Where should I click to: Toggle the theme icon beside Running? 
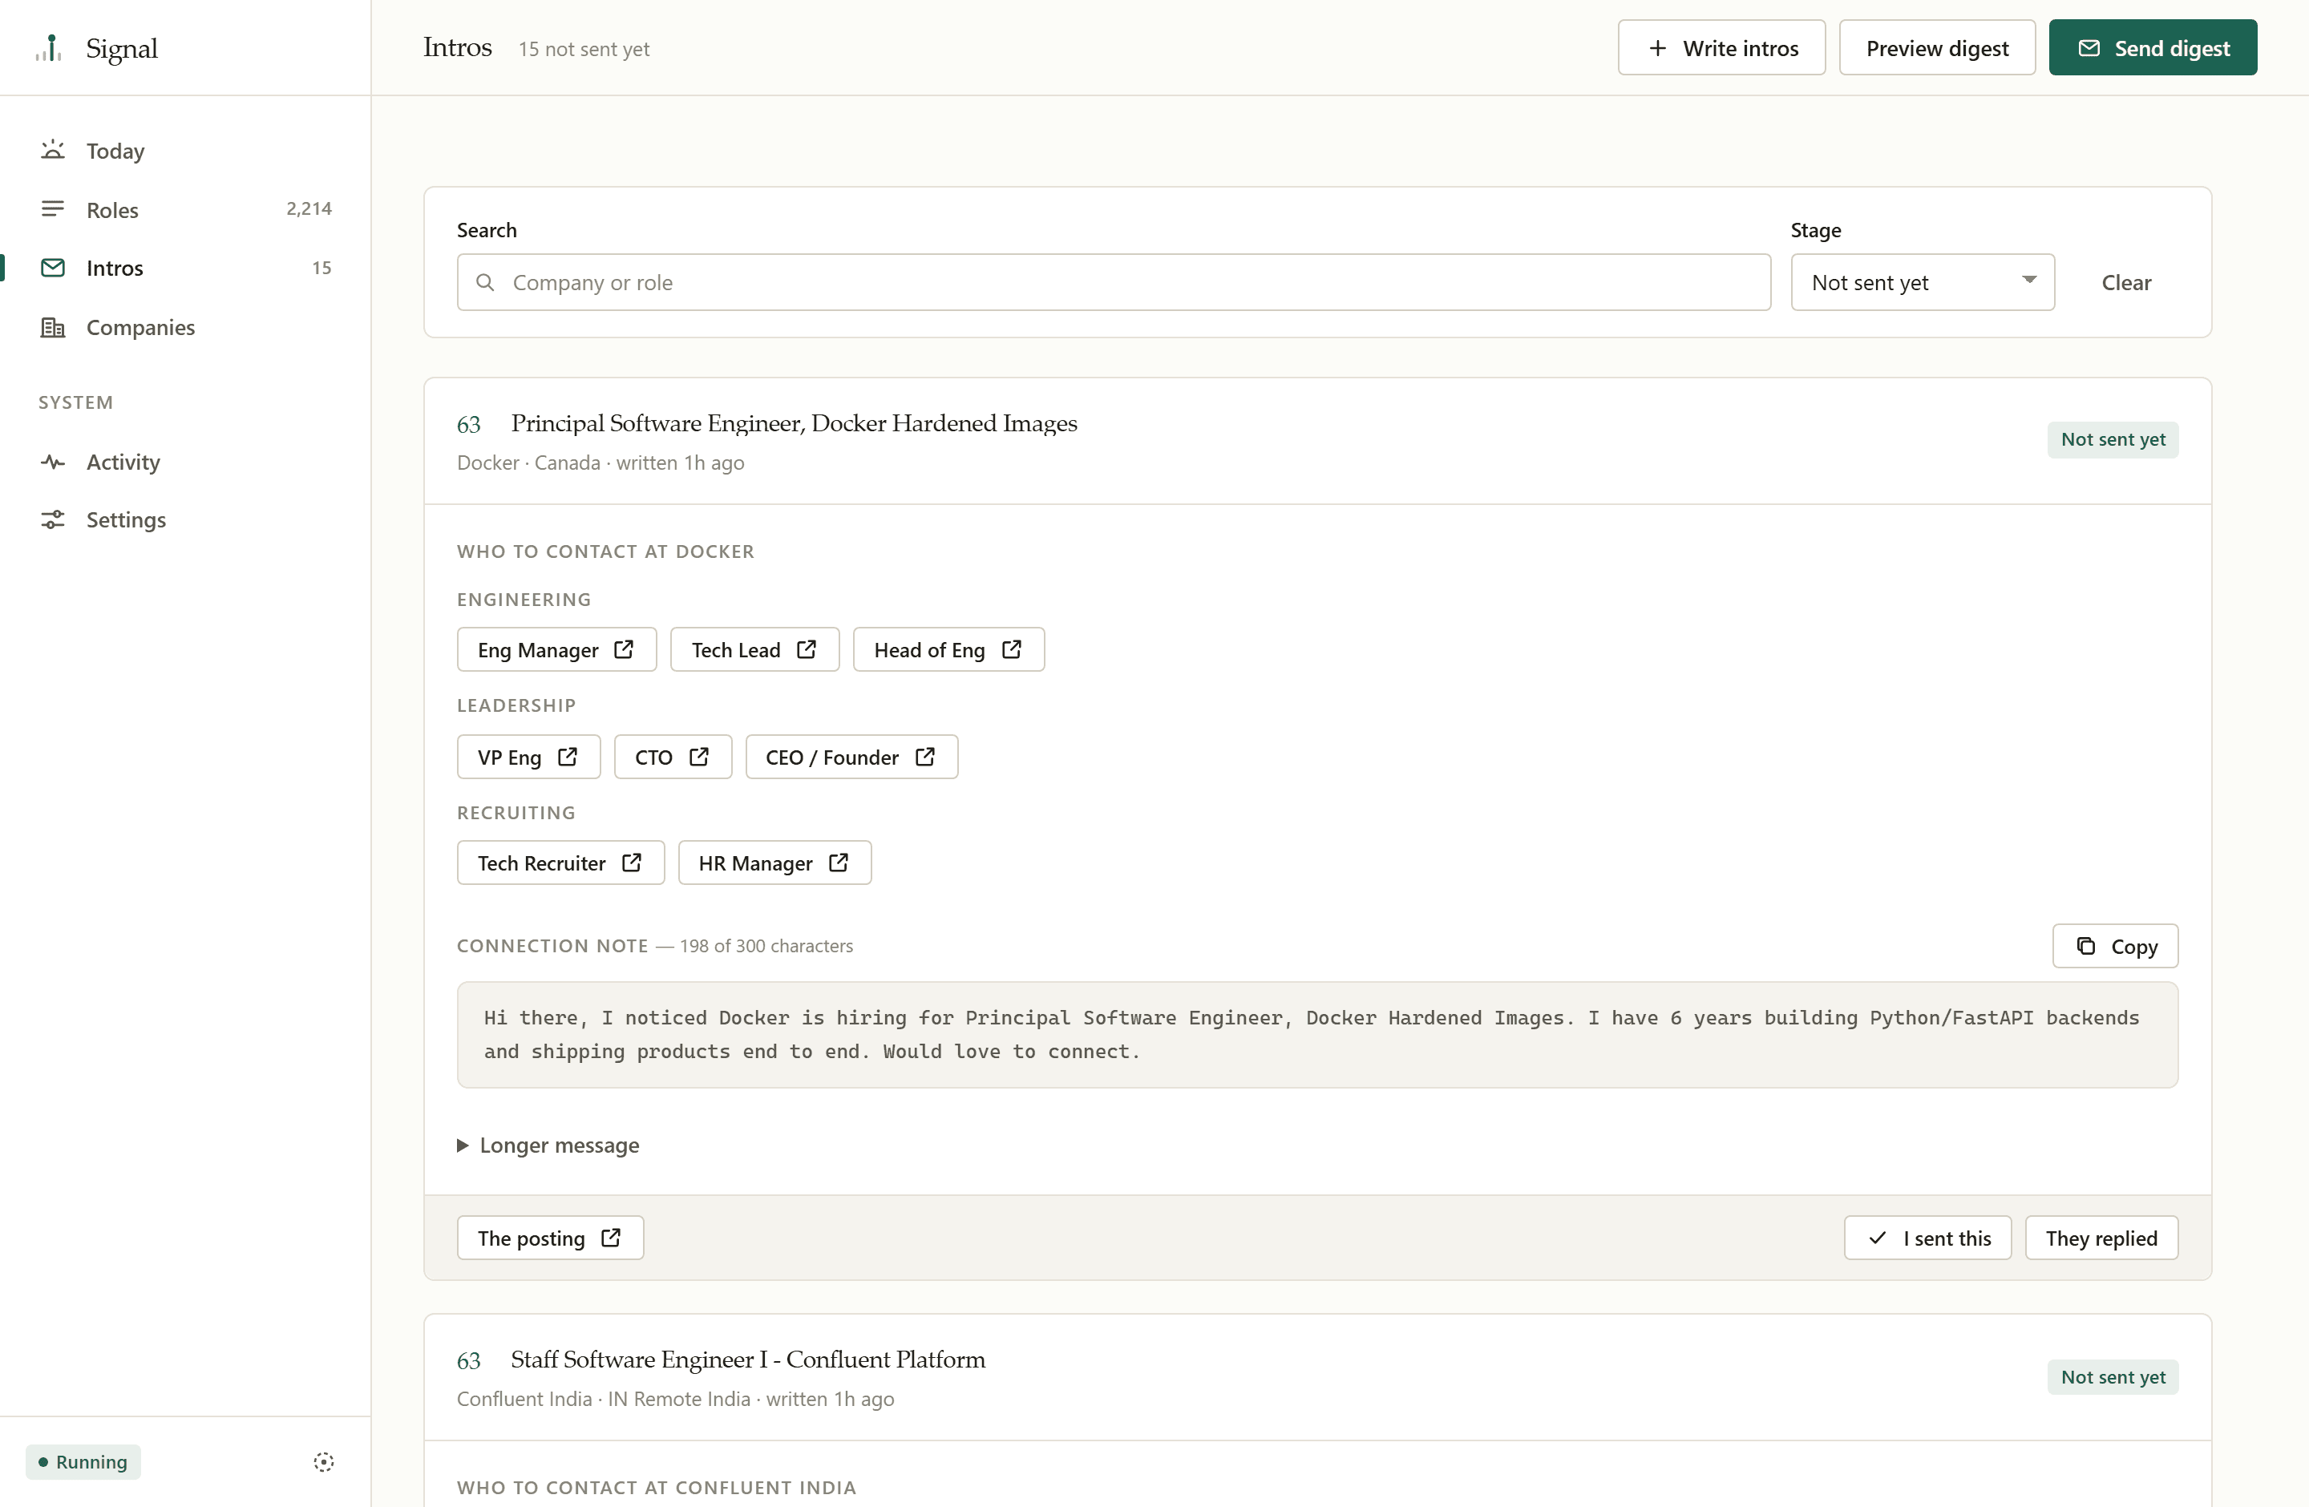point(324,1461)
